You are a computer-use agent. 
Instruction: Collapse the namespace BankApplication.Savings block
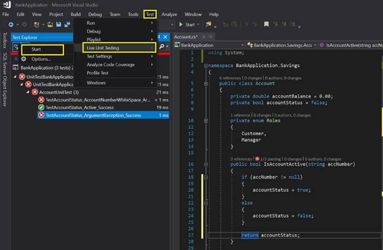pos(206,65)
